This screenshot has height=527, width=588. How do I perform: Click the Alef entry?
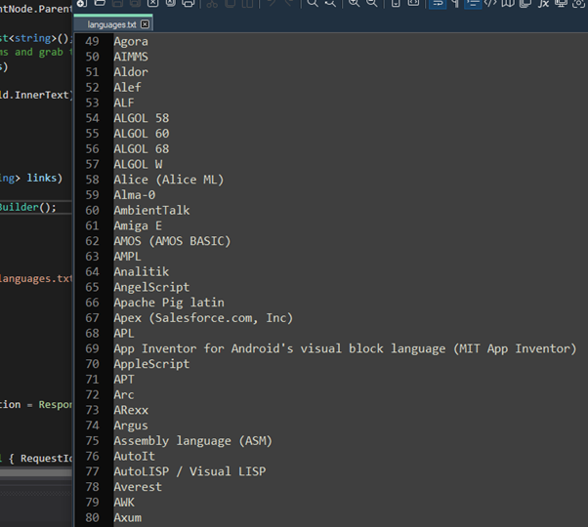pyautogui.click(x=128, y=87)
